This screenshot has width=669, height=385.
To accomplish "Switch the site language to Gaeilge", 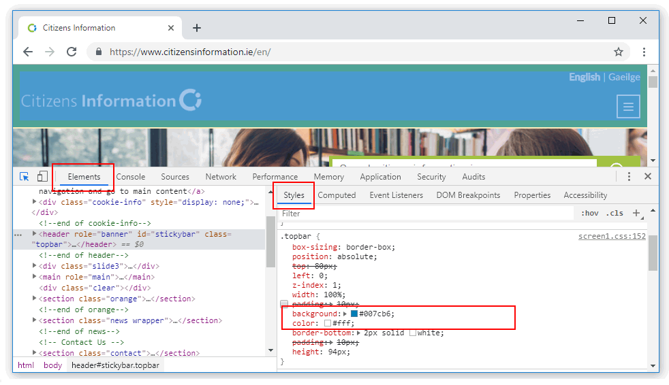I will click(624, 77).
